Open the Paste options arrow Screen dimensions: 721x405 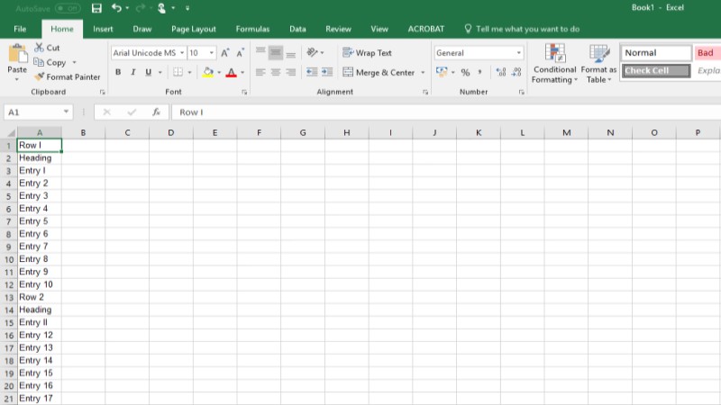[x=17, y=79]
